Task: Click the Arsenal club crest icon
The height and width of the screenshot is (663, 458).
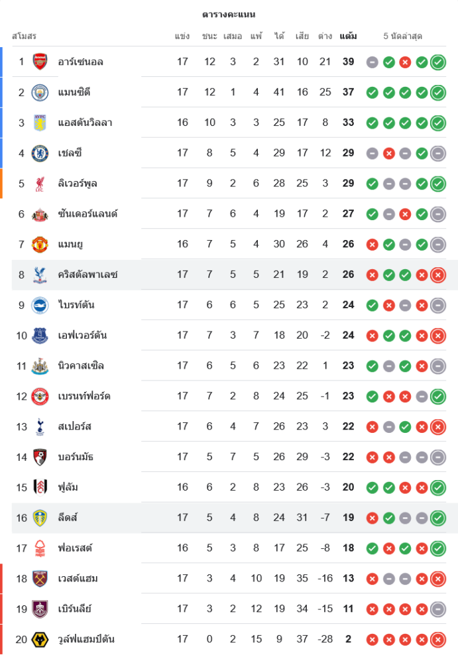Action: [40, 62]
